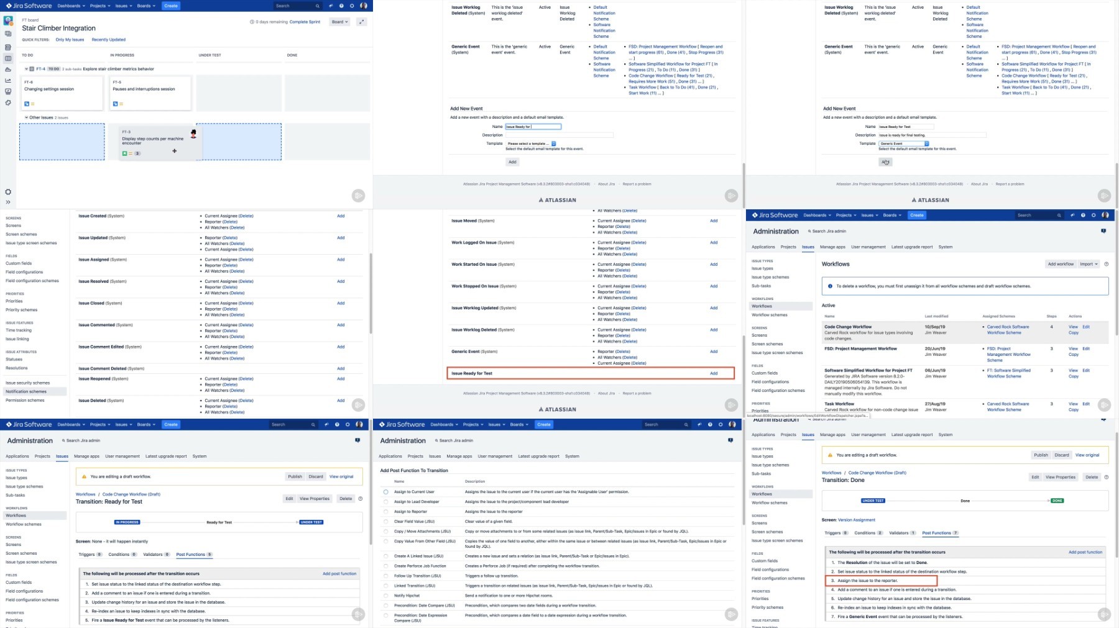Viewport: 1119px width, 628px height.
Task: Click assignee avatar on the FT-3 card
Action: pyautogui.click(x=193, y=134)
